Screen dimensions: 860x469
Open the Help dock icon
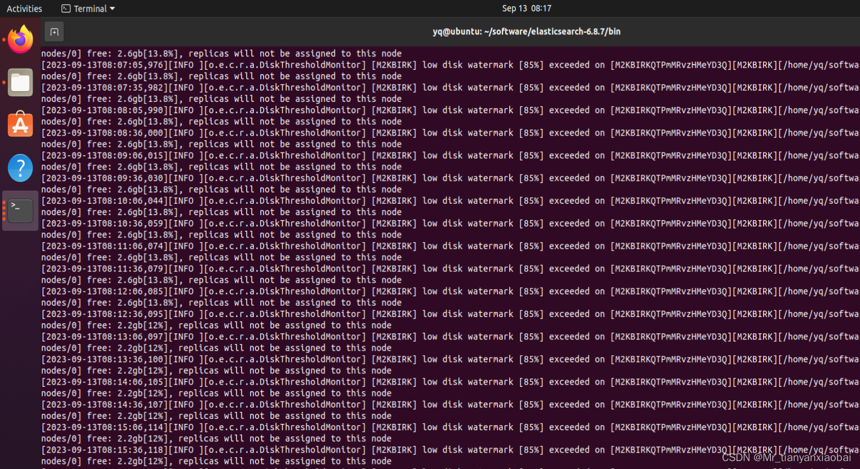click(20, 168)
